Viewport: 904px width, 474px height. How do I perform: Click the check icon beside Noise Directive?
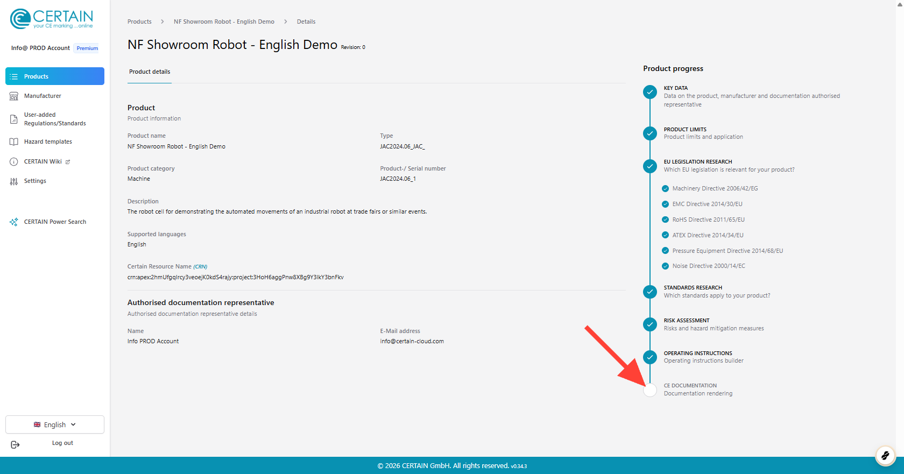click(x=665, y=266)
